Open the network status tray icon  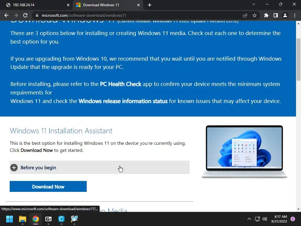(257, 219)
